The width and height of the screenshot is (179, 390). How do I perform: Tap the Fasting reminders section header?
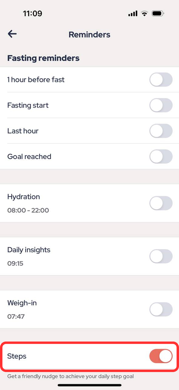[43, 58]
